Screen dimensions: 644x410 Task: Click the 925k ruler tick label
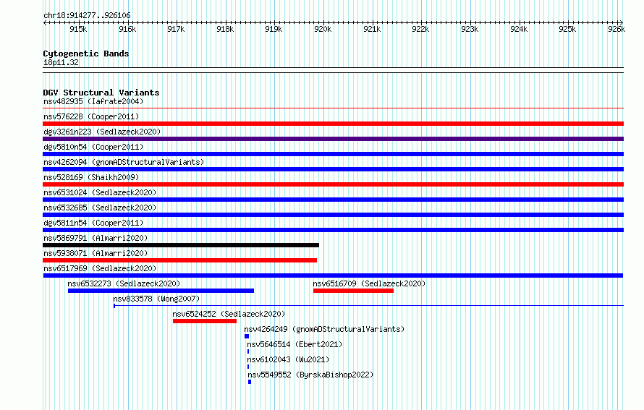tap(567, 29)
